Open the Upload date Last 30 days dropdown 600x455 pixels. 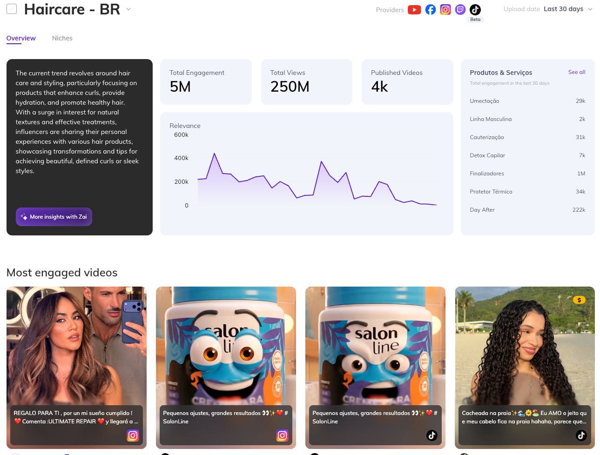click(548, 9)
